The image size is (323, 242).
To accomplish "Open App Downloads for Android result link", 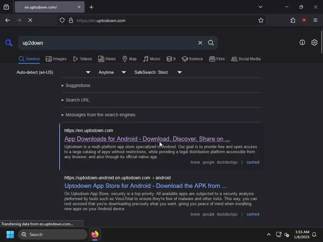I will [147, 139].
